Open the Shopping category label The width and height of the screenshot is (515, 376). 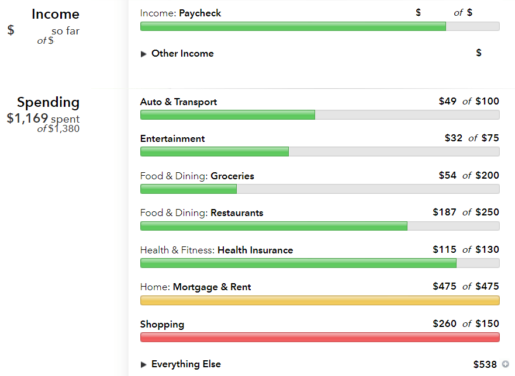tap(162, 325)
